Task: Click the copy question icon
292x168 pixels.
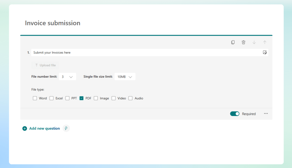Action: pyautogui.click(x=233, y=42)
